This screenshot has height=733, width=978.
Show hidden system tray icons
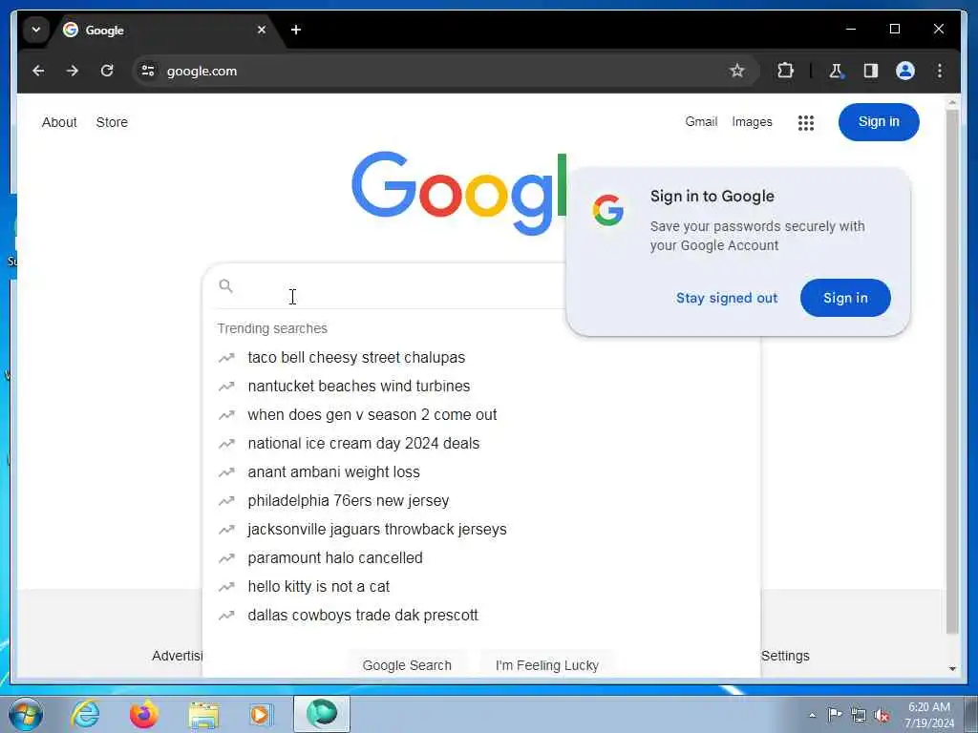[812, 715]
